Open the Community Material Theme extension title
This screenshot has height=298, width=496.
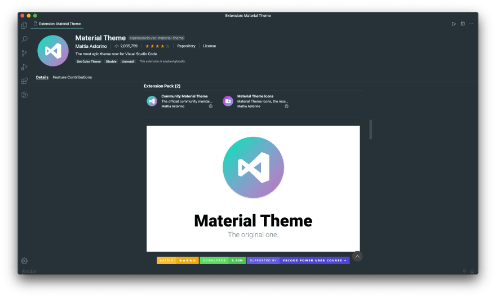pos(184,96)
